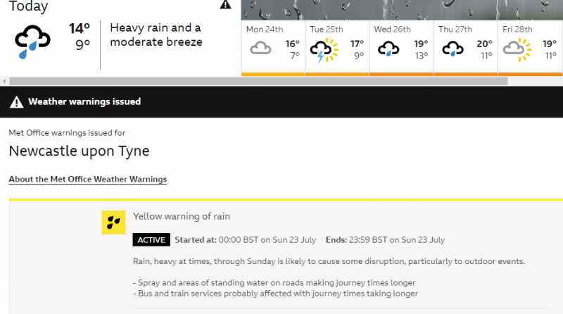Screen dimensions: 563x314
Task: Click the Today forecast heading
Action: (x=28, y=7)
